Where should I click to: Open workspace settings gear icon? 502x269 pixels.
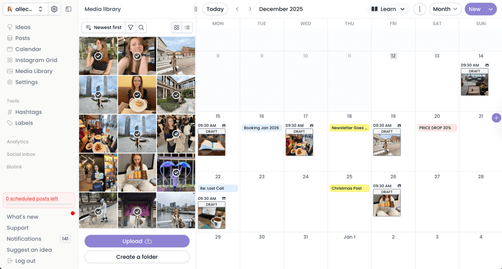pos(54,9)
